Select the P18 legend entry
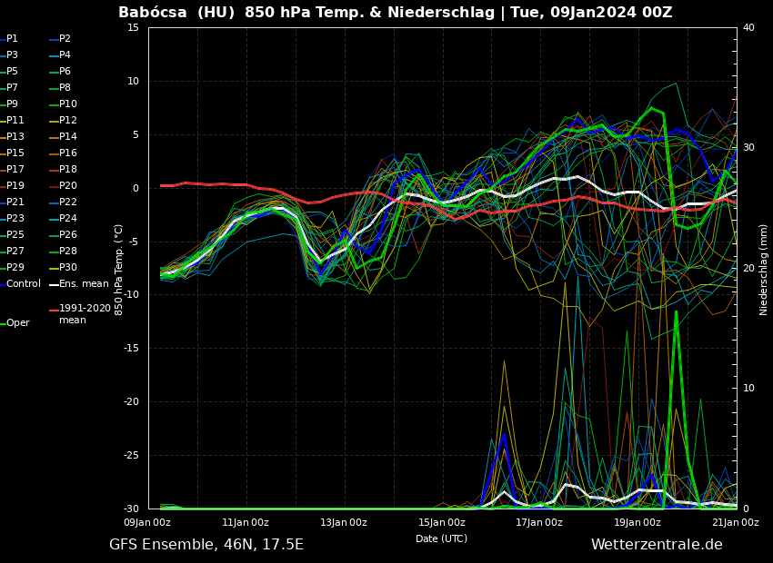 click(x=67, y=170)
